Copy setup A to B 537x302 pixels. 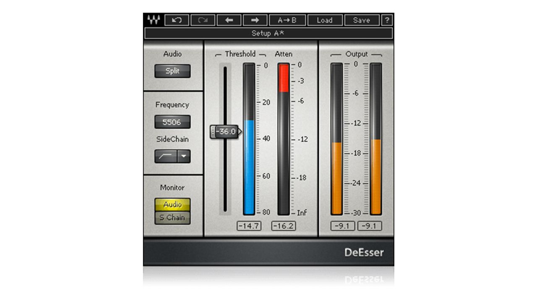[287, 20]
